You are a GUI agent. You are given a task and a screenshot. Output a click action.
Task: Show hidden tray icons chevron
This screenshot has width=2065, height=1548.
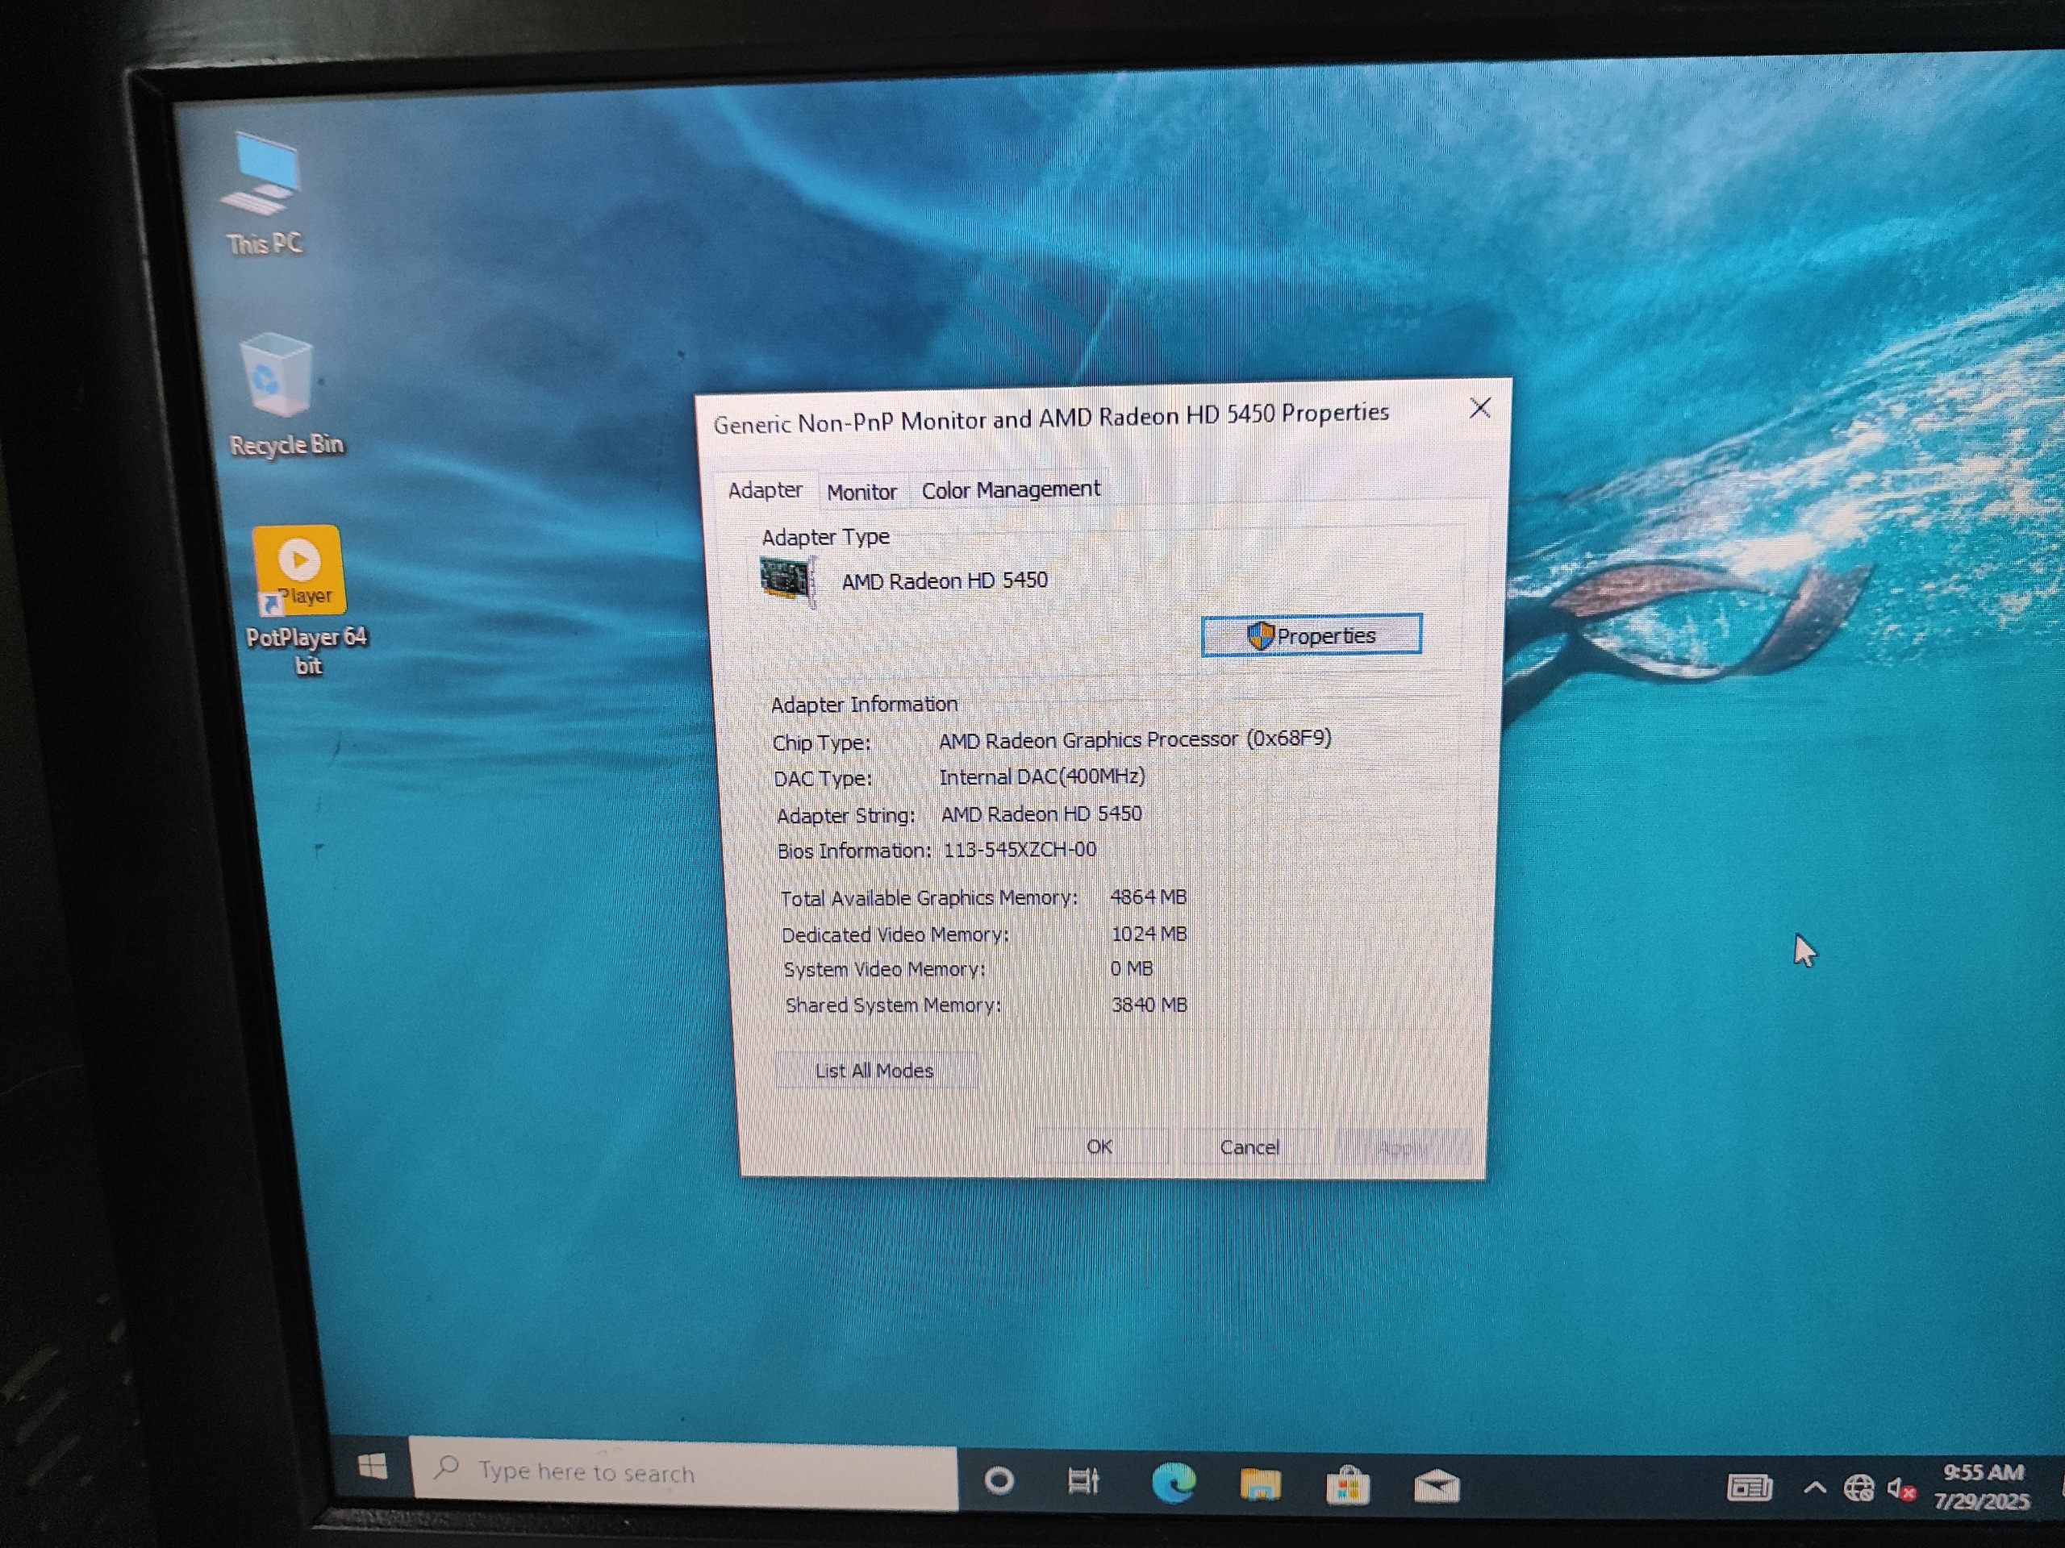(1814, 1488)
